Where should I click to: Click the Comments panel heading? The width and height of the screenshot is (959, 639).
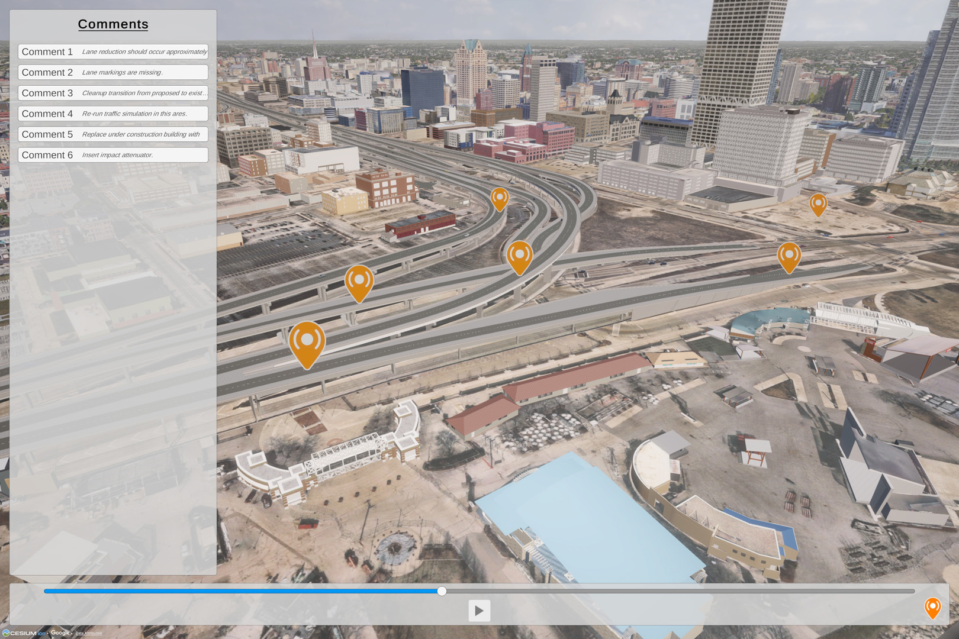[x=113, y=24]
